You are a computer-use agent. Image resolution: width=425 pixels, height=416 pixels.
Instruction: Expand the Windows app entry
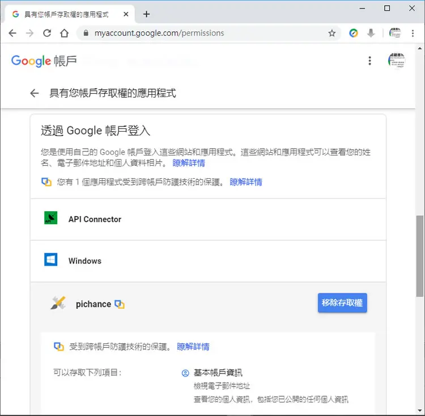(208, 261)
